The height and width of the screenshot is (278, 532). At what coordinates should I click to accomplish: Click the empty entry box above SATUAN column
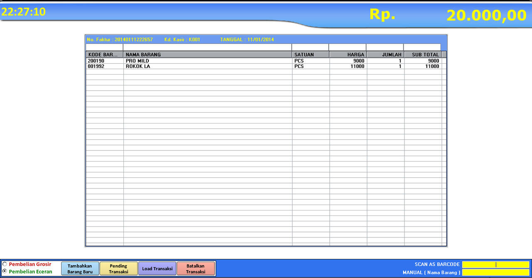coord(310,47)
